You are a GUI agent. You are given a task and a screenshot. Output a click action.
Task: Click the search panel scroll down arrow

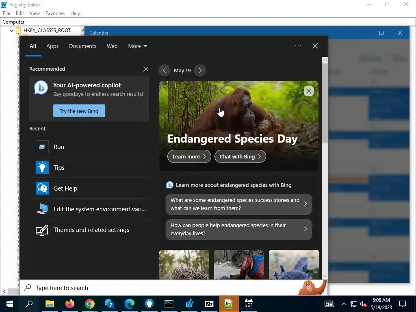(x=325, y=276)
